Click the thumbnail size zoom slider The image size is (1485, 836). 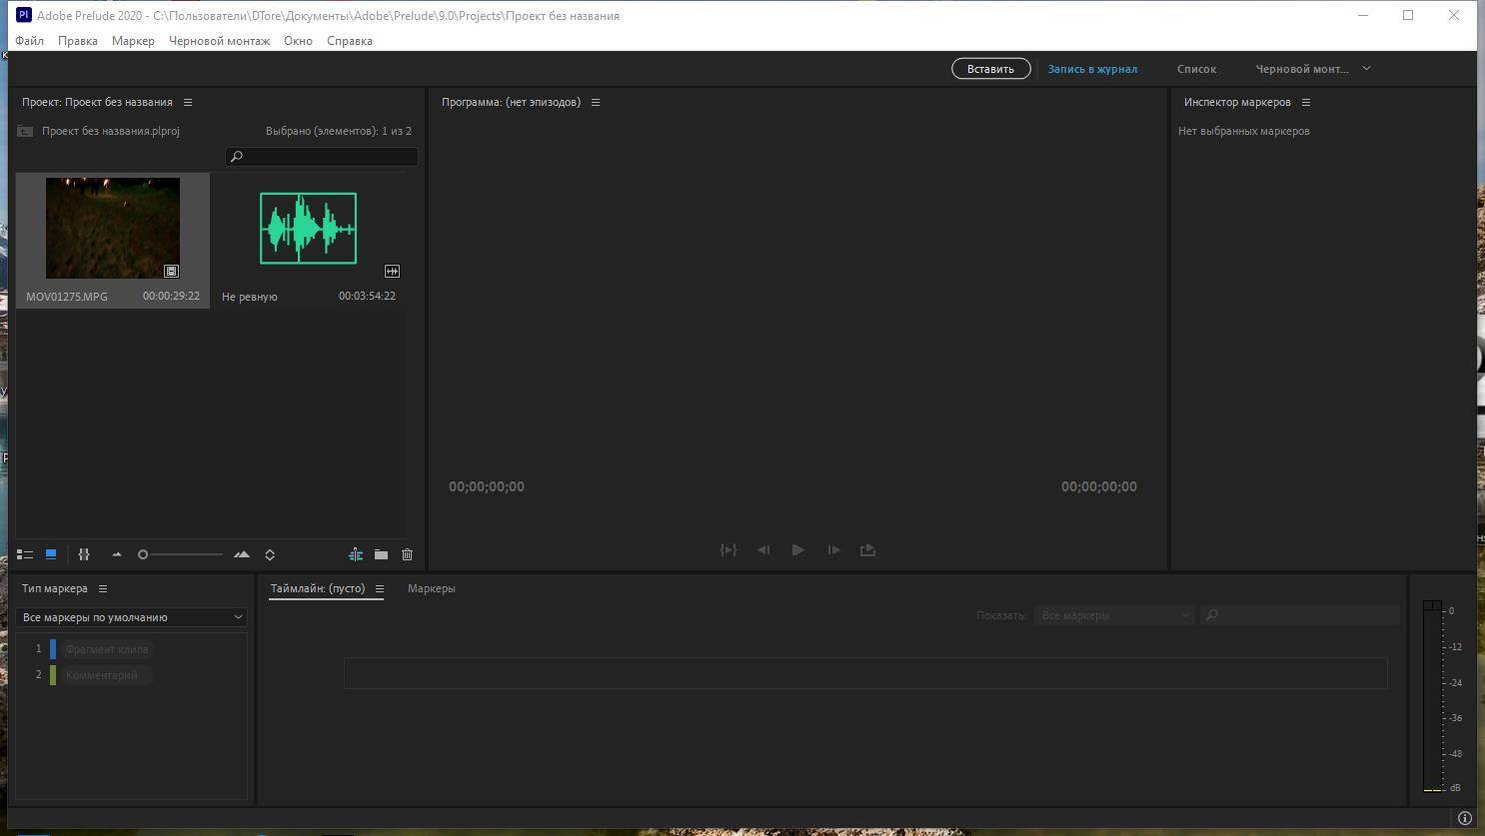[x=181, y=554]
